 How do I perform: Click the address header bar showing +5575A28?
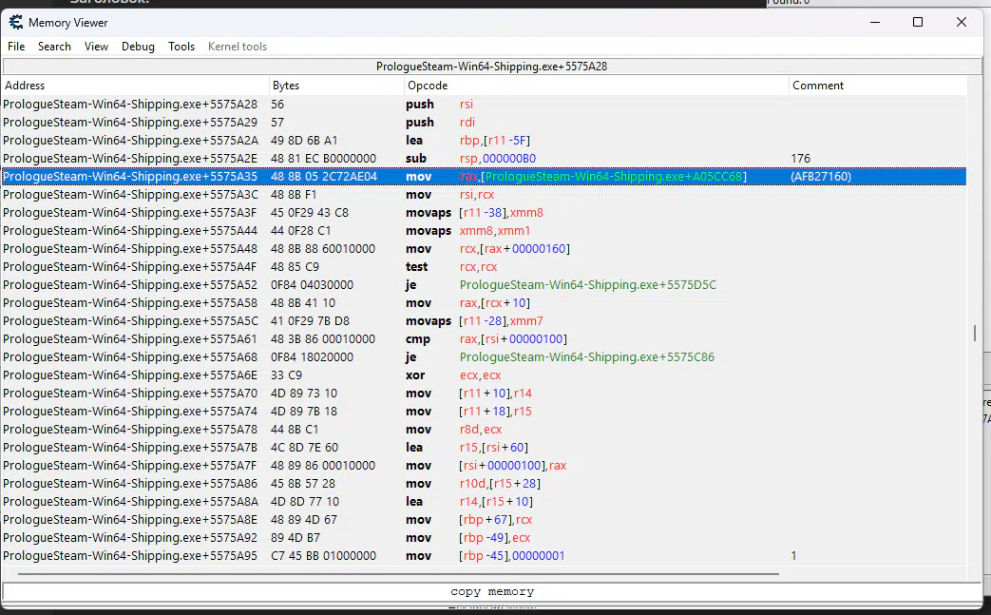pos(491,67)
